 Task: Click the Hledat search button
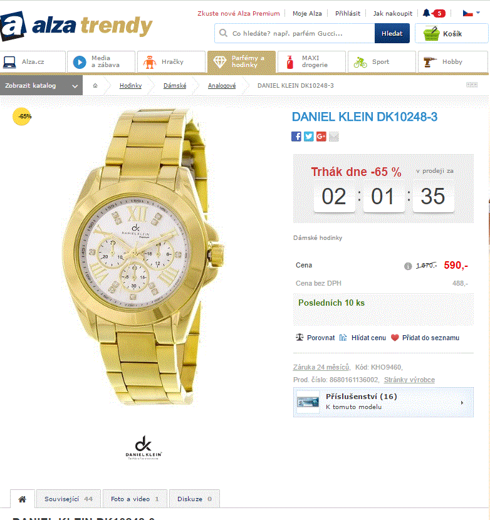click(x=392, y=33)
